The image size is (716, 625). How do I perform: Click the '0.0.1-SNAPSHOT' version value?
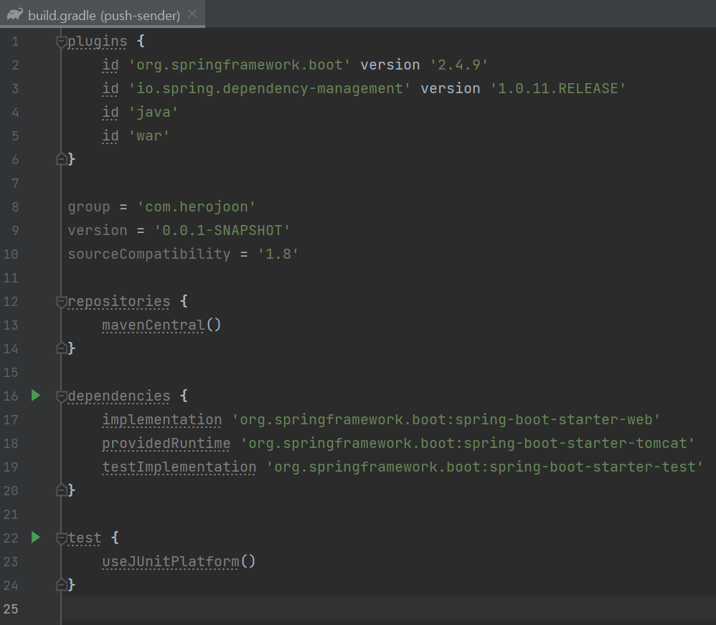pyautogui.click(x=222, y=230)
